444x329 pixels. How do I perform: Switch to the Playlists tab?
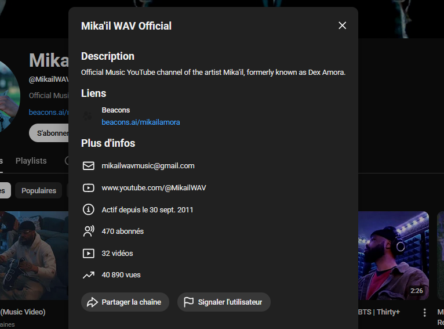pyautogui.click(x=31, y=161)
